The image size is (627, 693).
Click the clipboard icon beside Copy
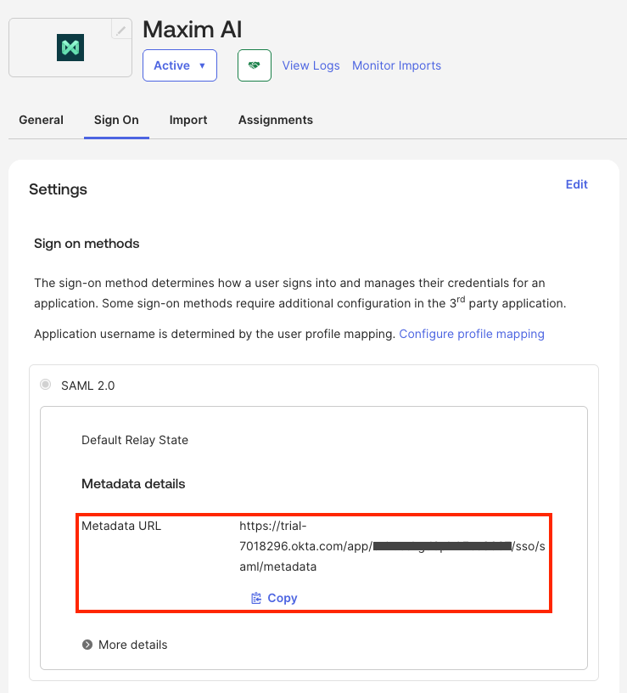(x=255, y=598)
